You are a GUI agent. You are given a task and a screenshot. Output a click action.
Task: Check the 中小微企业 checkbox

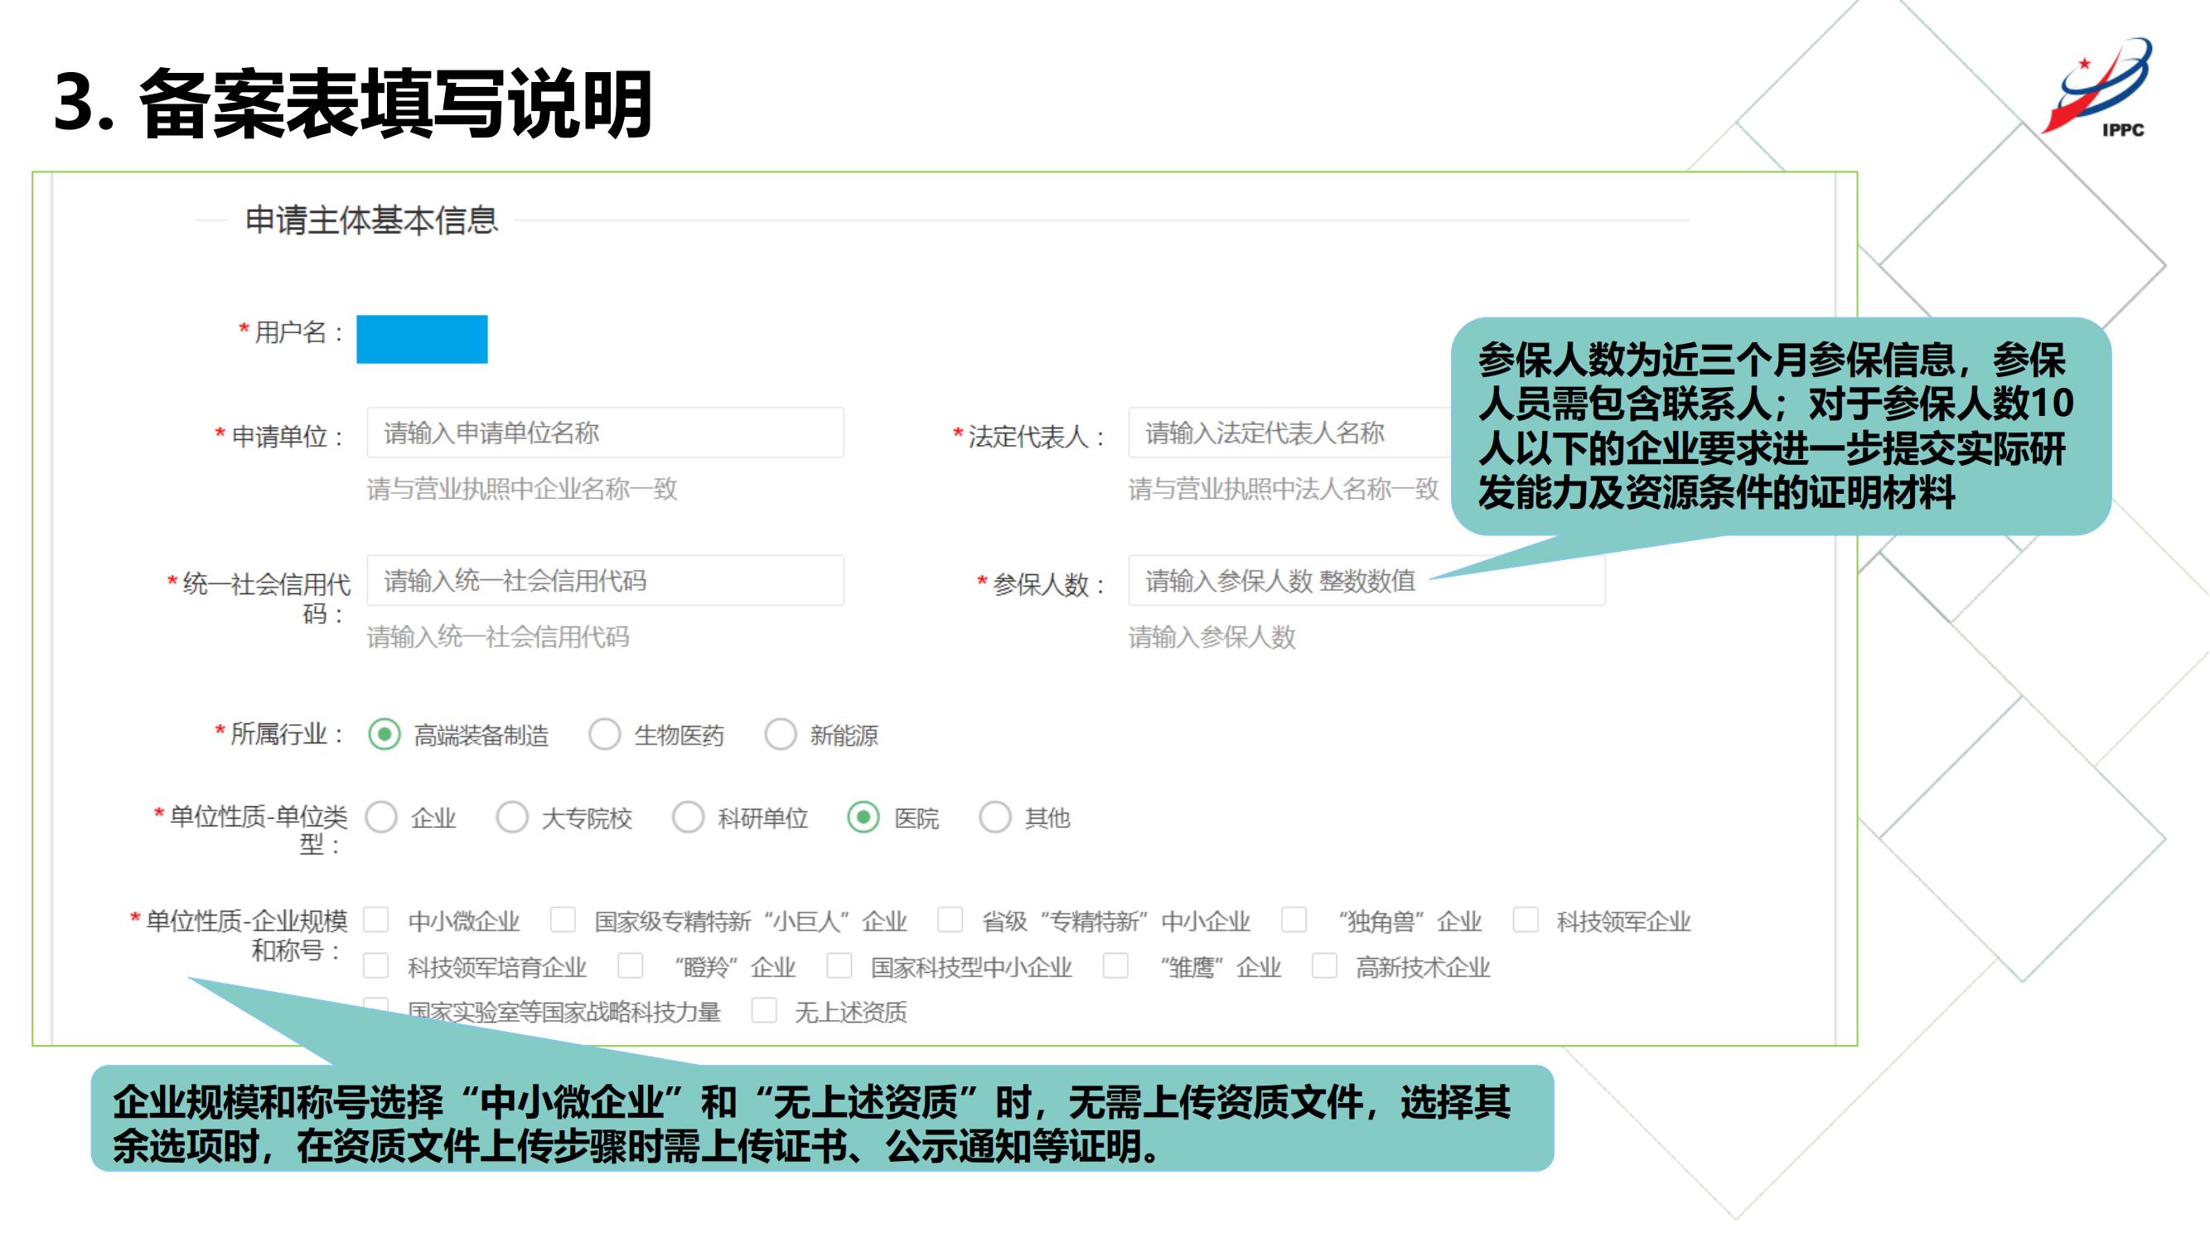pyautogui.click(x=375, y=920)
